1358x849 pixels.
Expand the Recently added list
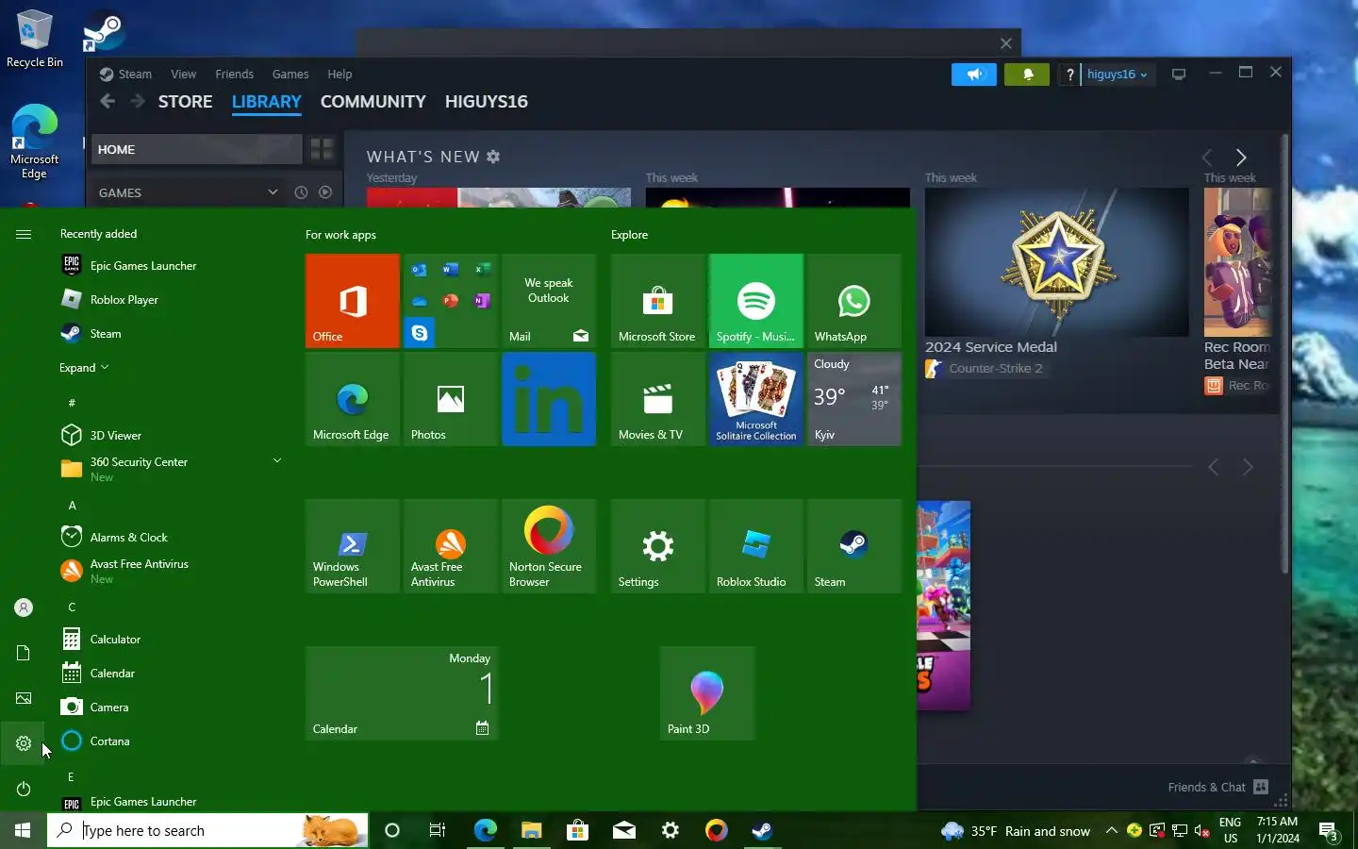tap(84, 368)
